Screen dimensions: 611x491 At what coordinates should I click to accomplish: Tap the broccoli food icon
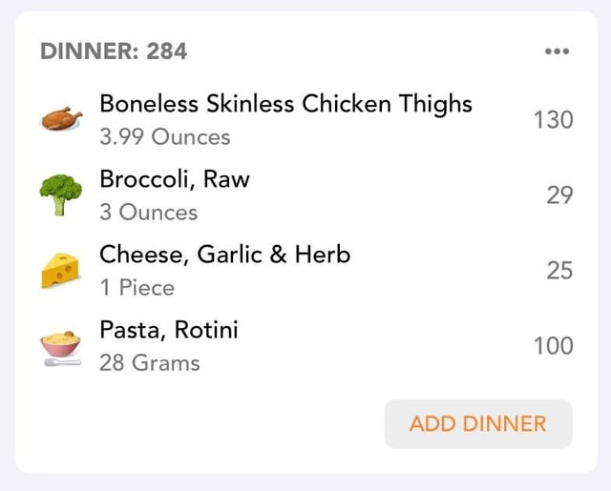(x=61, y=194)
